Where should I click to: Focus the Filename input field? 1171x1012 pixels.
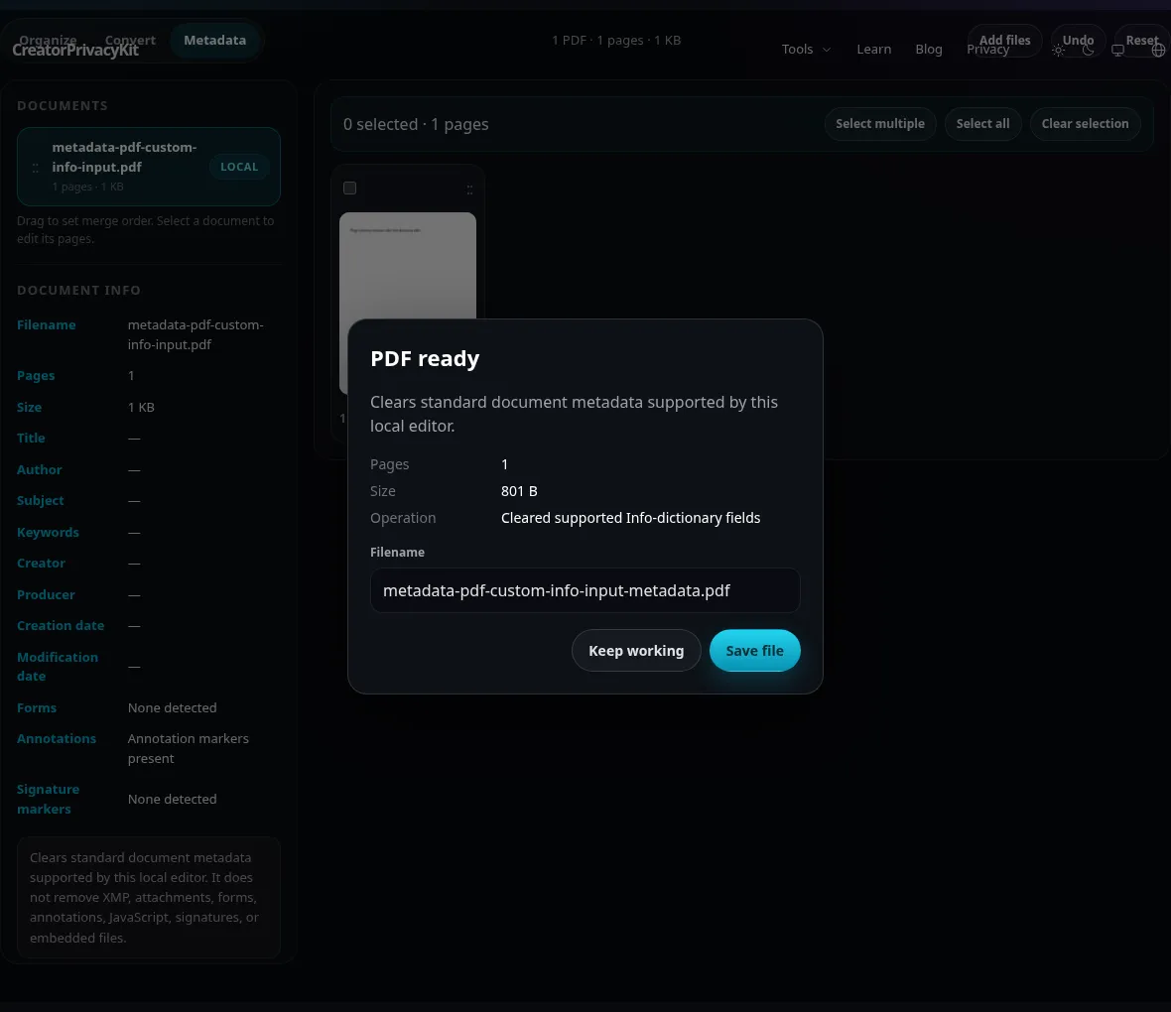coord(585,590)
